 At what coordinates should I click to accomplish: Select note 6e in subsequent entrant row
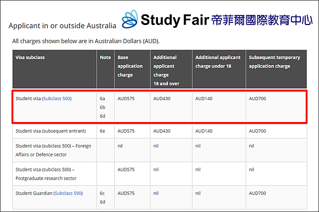click(102, 131)
